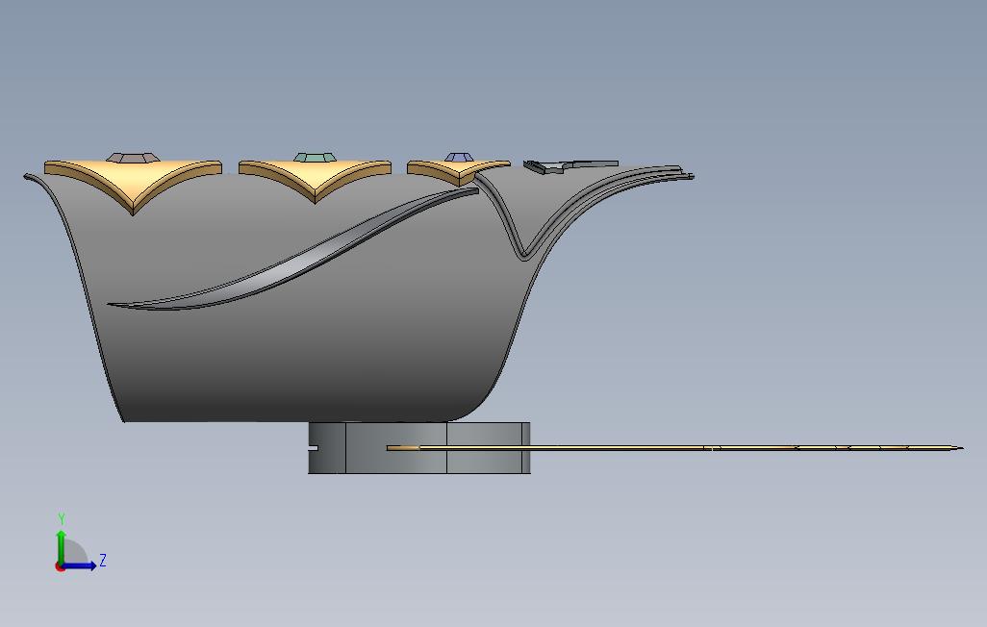Pick the rightmost small gold trim piece
Image resolution: width=987 pixels, height=627 pixels.
[x=459, y=172]
